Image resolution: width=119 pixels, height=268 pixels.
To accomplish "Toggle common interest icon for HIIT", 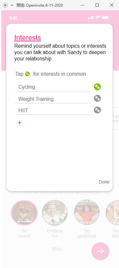I will pyautogui.click(x=97, y=110).
